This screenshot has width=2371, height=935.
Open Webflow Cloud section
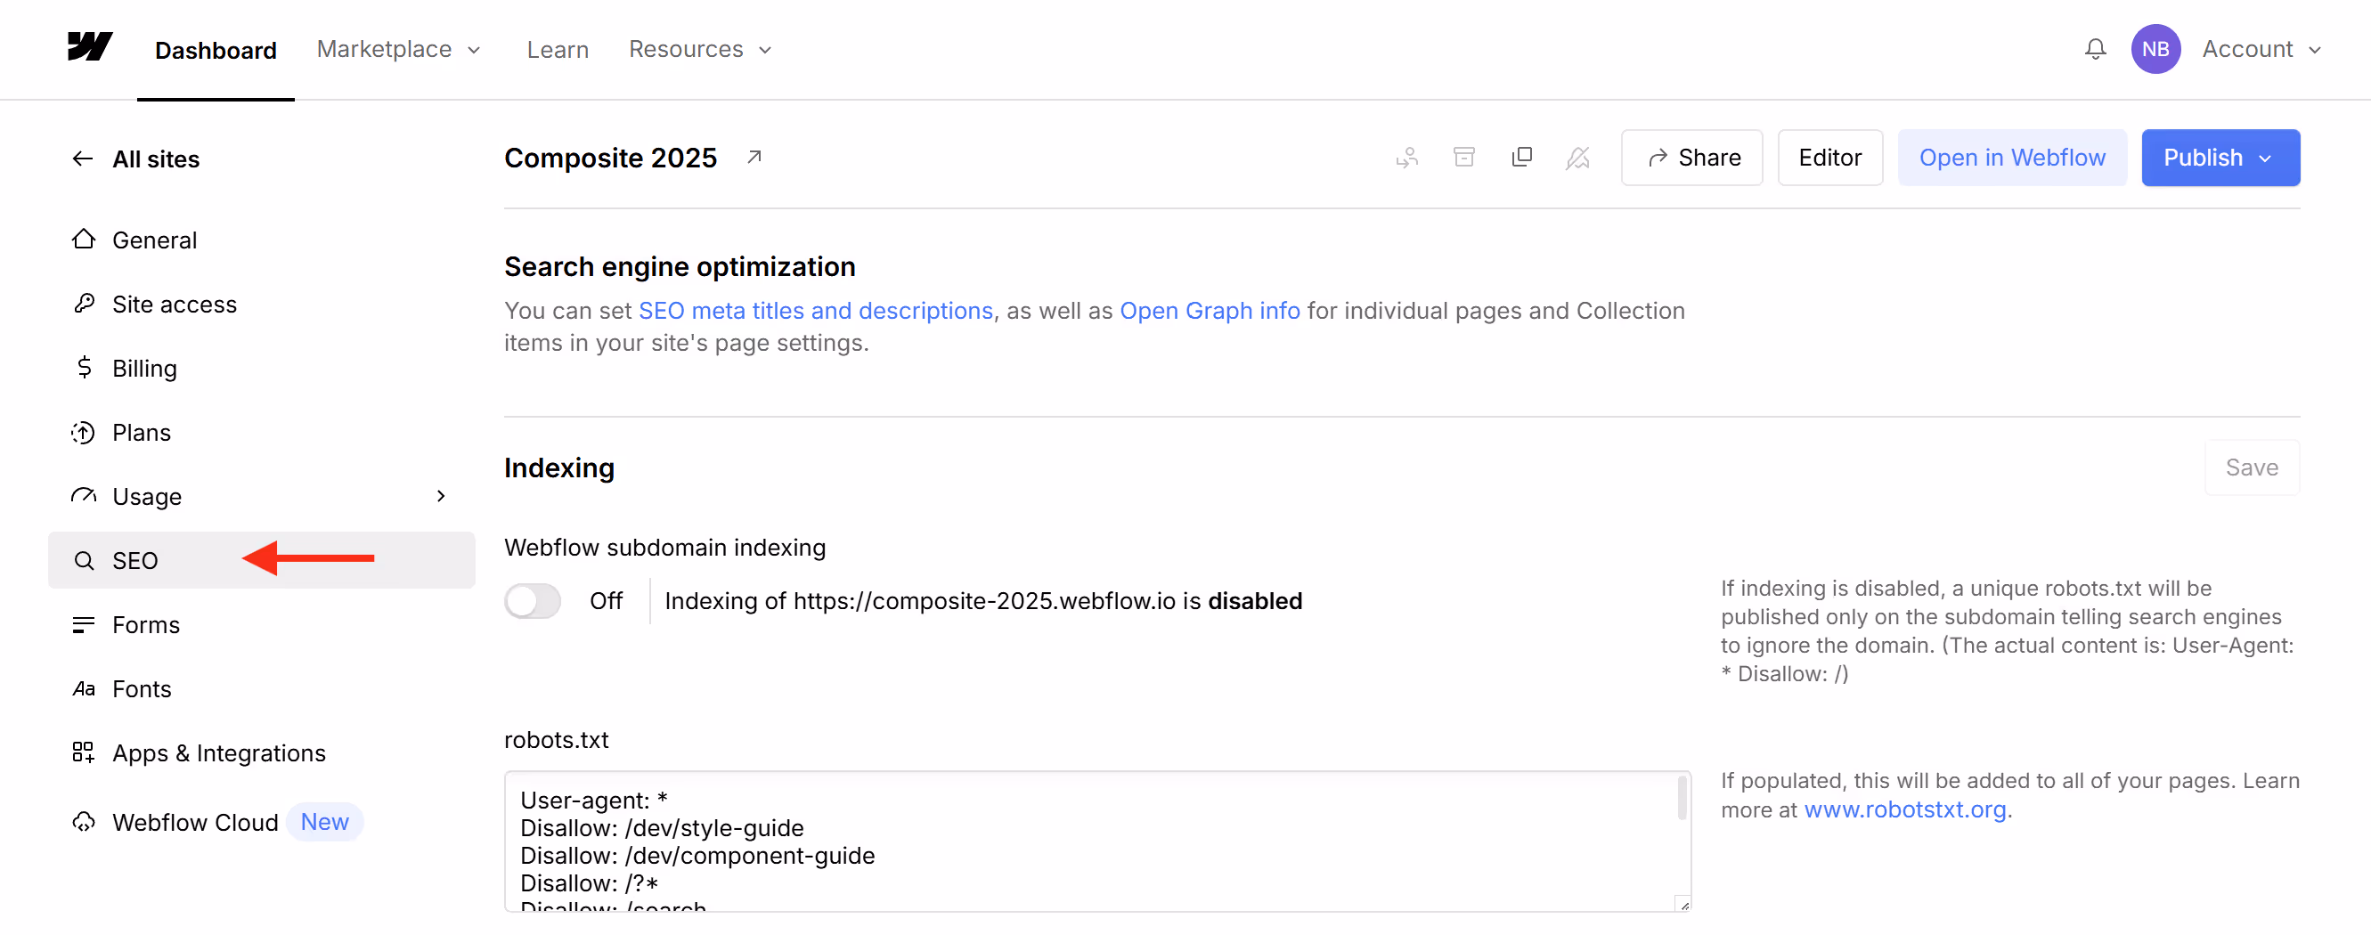261,822
